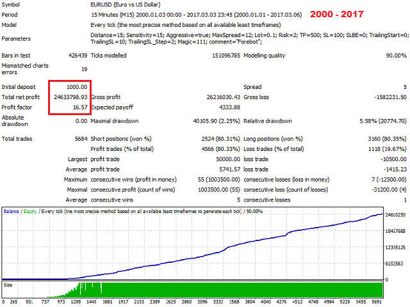Image resolution: width=410 pixels, height=307 pixels.
Task: Click the Expected payoff value 4333.88
Action: [x=226, y=107]
